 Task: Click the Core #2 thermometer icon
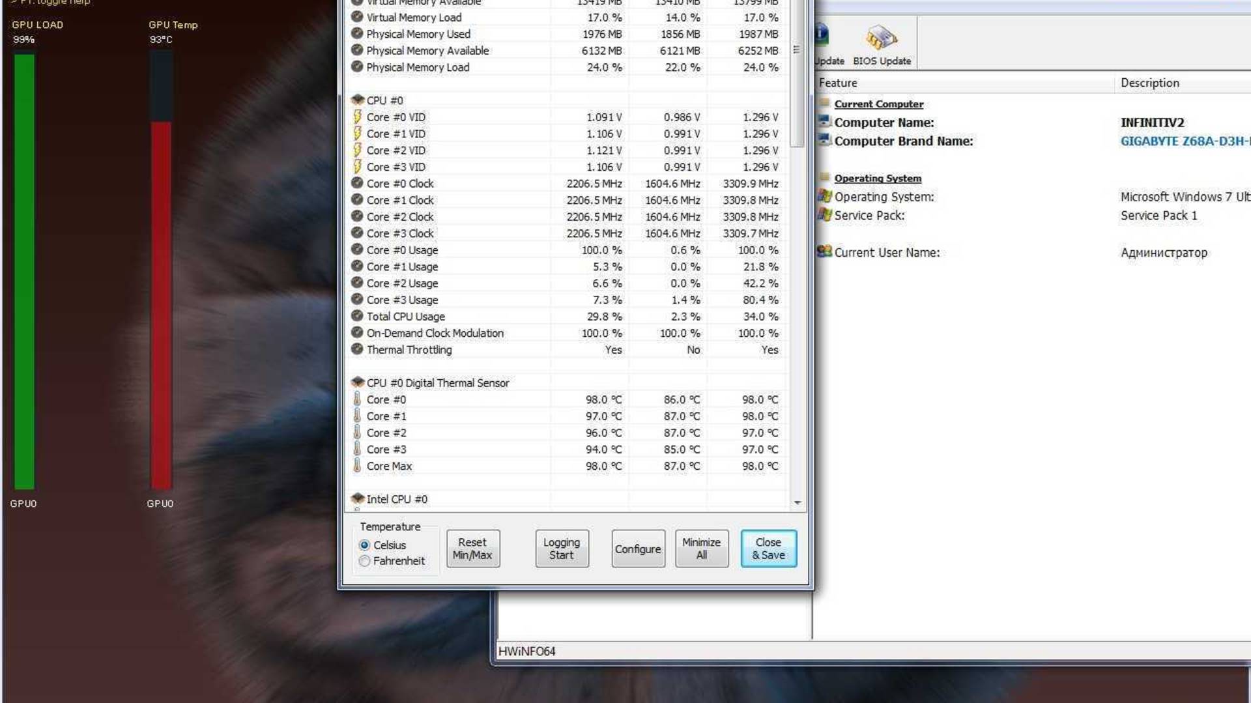357,432
